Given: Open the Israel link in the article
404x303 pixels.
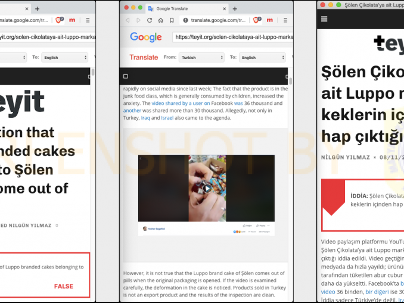Looking at the screenshot, I should [x=167, y=118].
